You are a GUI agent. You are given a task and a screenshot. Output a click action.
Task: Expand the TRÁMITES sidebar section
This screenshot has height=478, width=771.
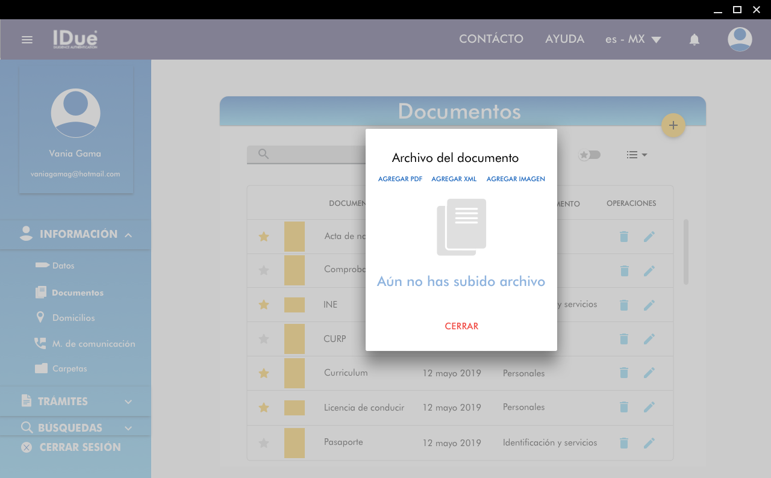(x=75, y=402)
